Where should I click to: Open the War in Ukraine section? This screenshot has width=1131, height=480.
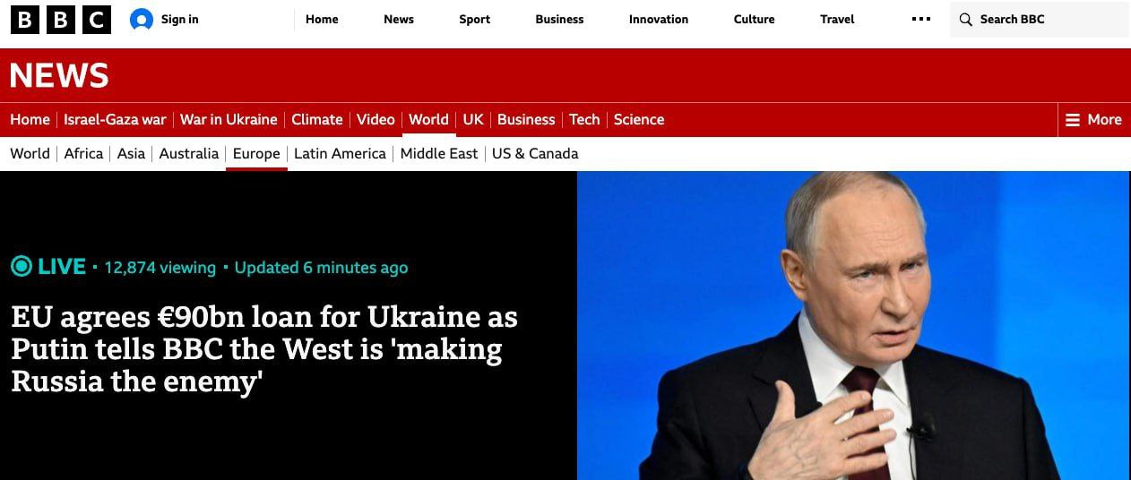click(x=229, y=119)
